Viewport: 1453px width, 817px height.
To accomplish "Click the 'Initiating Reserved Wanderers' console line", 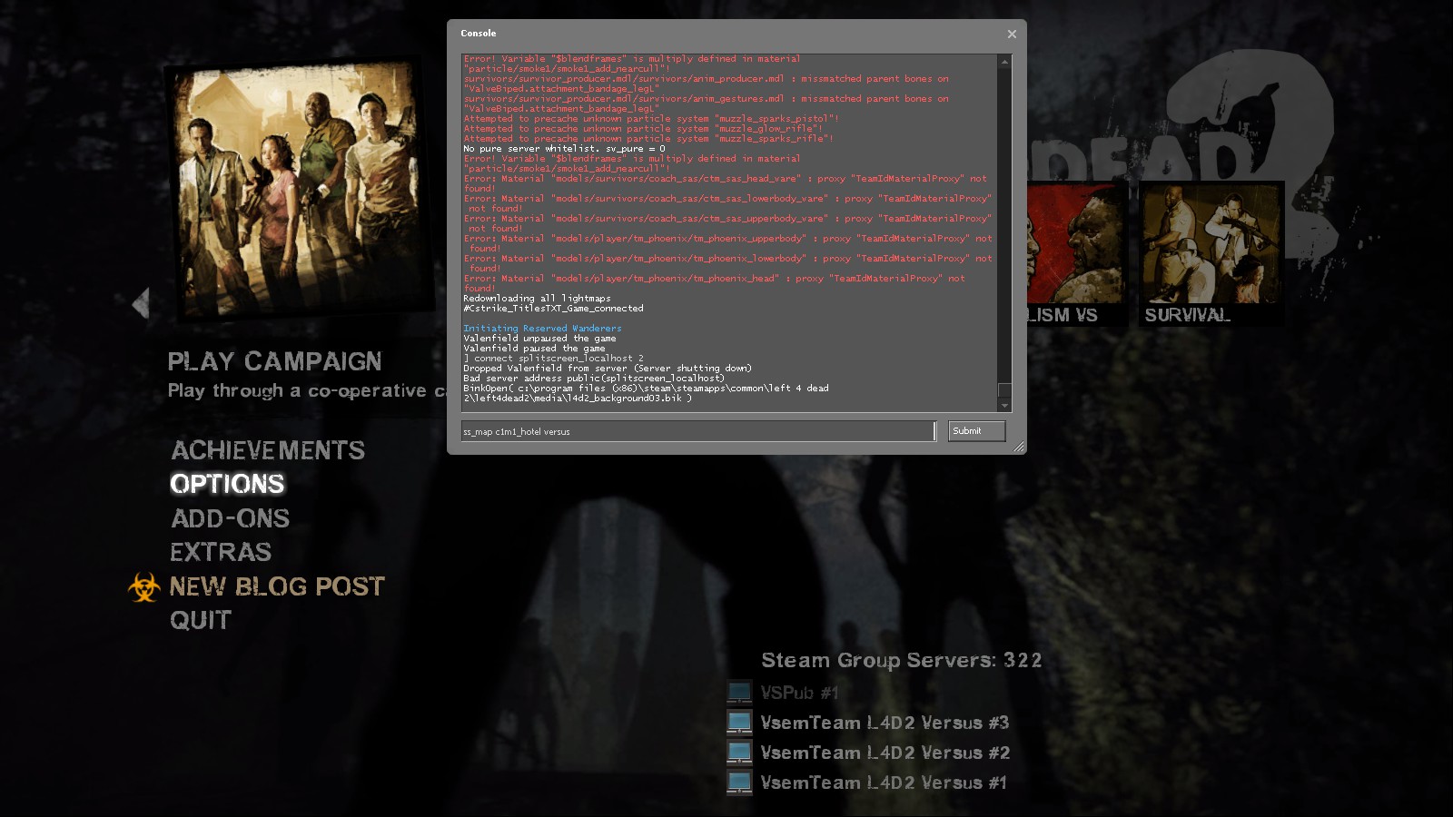I will click(542, 329).
